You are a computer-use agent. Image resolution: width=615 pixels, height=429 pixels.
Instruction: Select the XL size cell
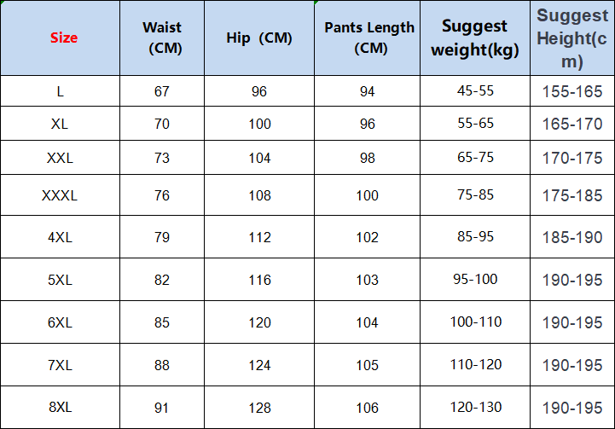(x=60, y=124)
